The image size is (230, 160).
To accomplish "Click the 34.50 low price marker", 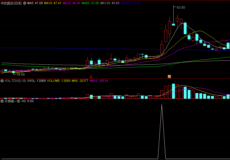I will click(20, 75).
